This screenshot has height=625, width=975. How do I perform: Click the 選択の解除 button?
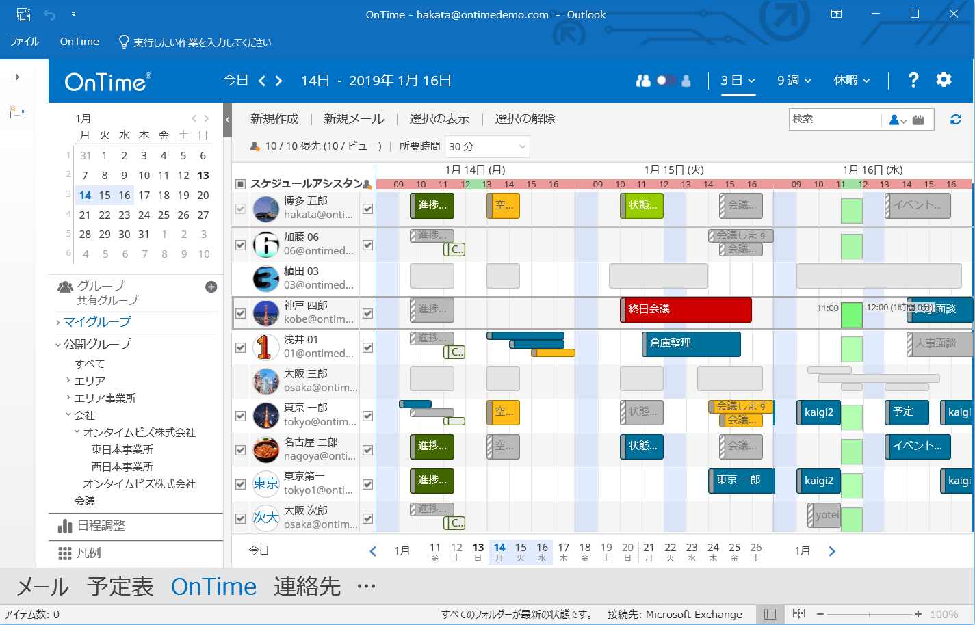pos(525,119)
